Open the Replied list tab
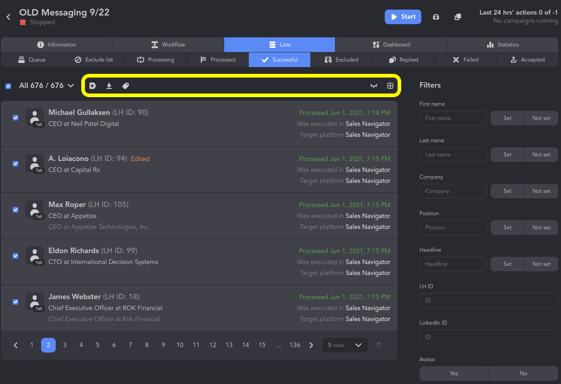This screenshot has height=384, width=561. 404,60
